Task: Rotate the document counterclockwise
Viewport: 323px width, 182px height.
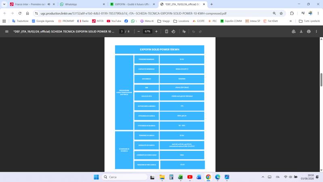Action: point(174,32)
